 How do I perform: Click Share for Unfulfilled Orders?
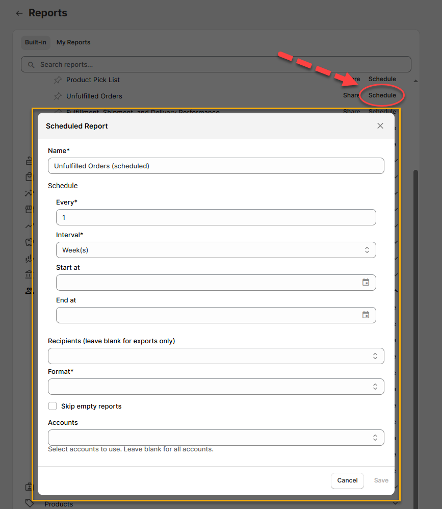coord(351,95)
